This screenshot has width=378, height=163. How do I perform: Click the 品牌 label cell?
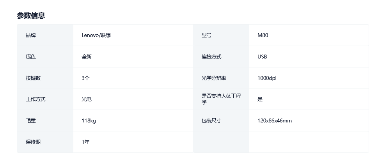click(x=30, y=35)
